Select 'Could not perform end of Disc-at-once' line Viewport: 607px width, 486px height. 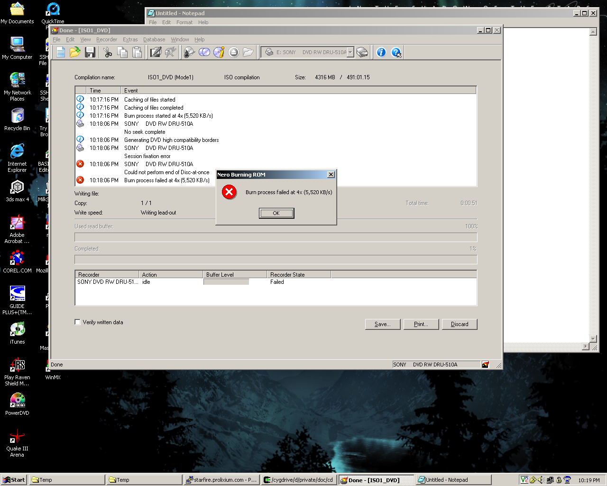click(166, 172)
